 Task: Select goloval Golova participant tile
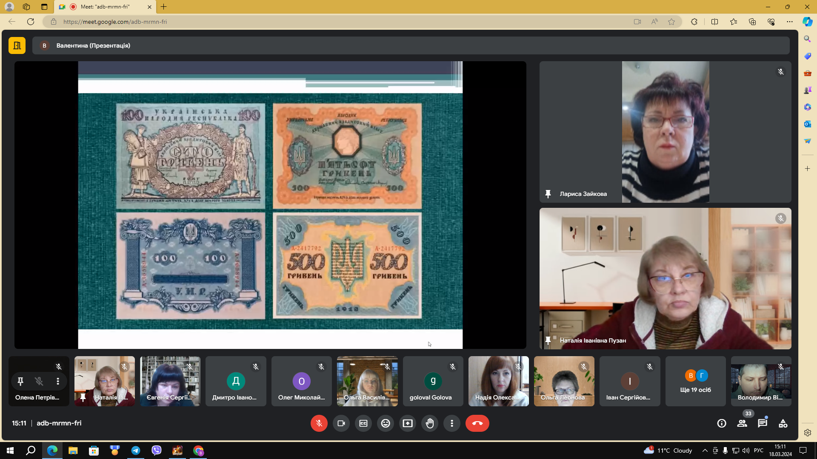(x=433, y=381)
